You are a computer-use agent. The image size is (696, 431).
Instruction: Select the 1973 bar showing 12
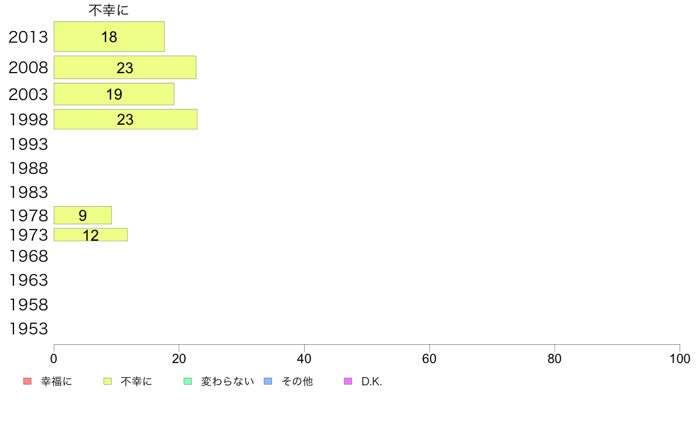pos(91,235)
